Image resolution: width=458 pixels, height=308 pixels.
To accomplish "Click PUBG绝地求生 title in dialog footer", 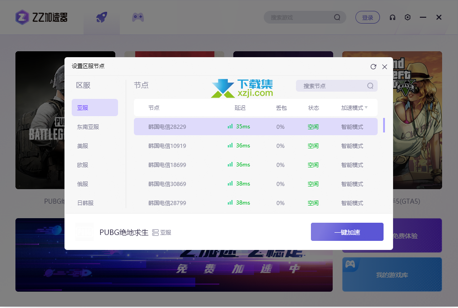I will (124, 232).
